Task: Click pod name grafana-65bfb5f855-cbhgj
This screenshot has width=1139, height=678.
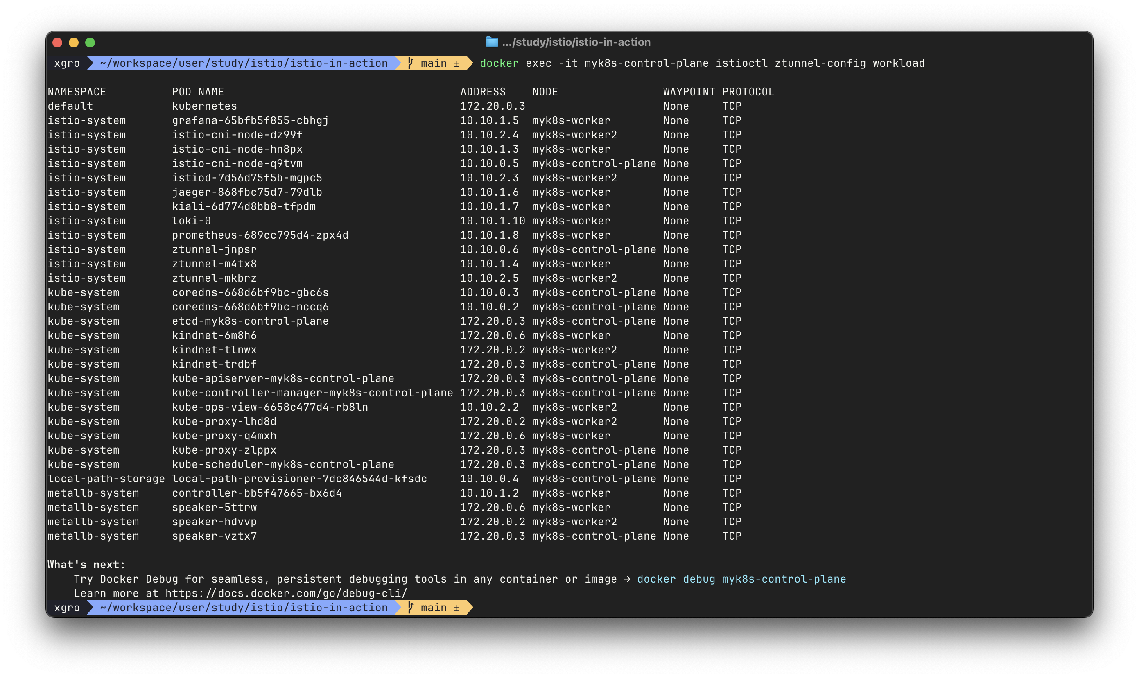Action: coord(250,121)
